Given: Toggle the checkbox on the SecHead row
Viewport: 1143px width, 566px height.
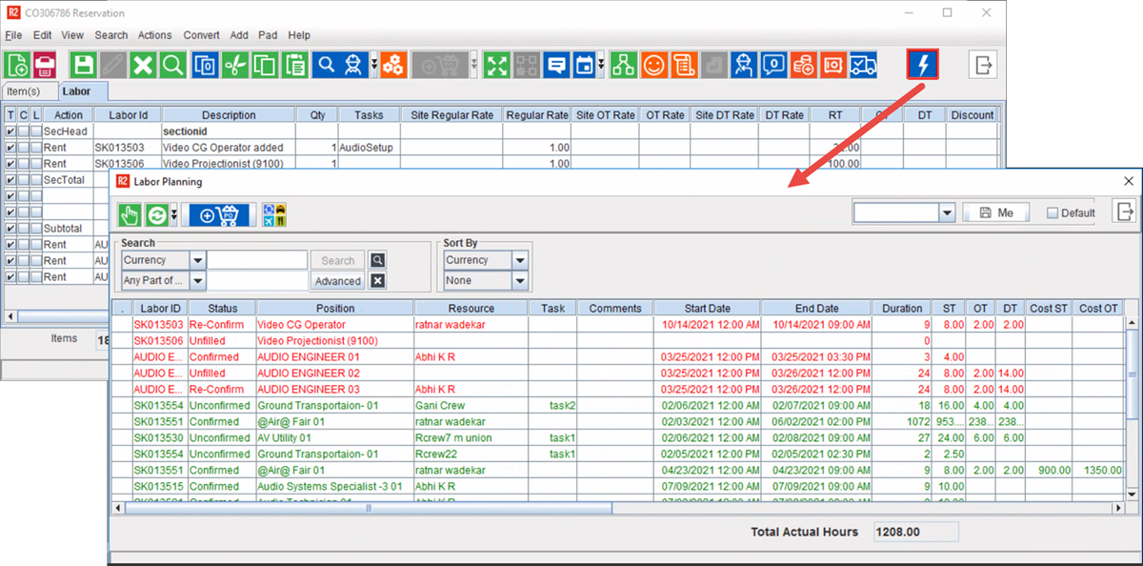Looking at the screenshot, I should 10,131.
